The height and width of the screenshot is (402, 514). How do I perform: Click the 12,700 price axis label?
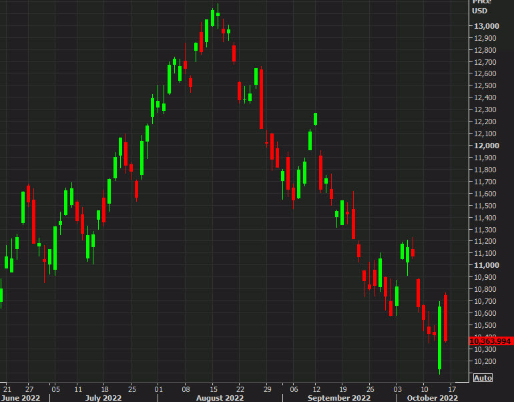point(485,62)
